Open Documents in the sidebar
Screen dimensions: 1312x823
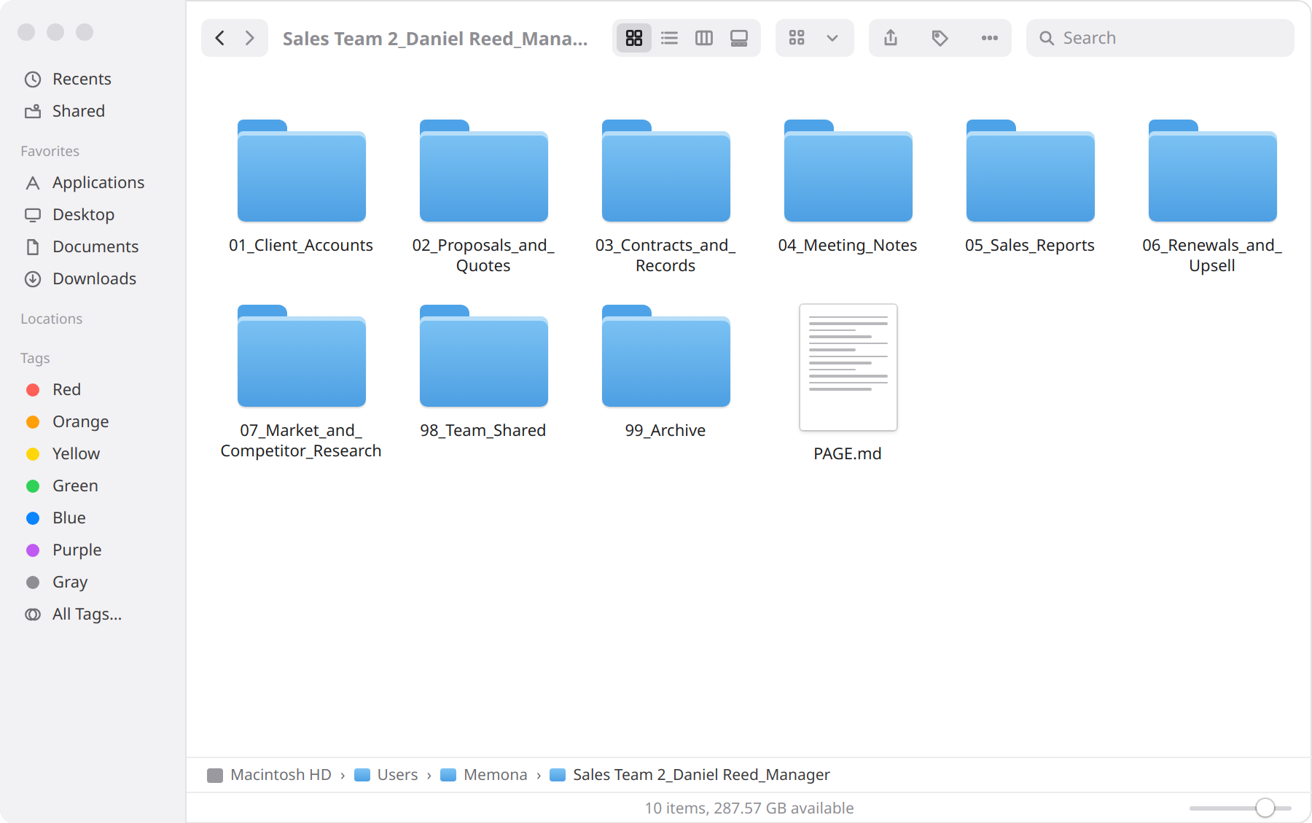pos(95,246)
